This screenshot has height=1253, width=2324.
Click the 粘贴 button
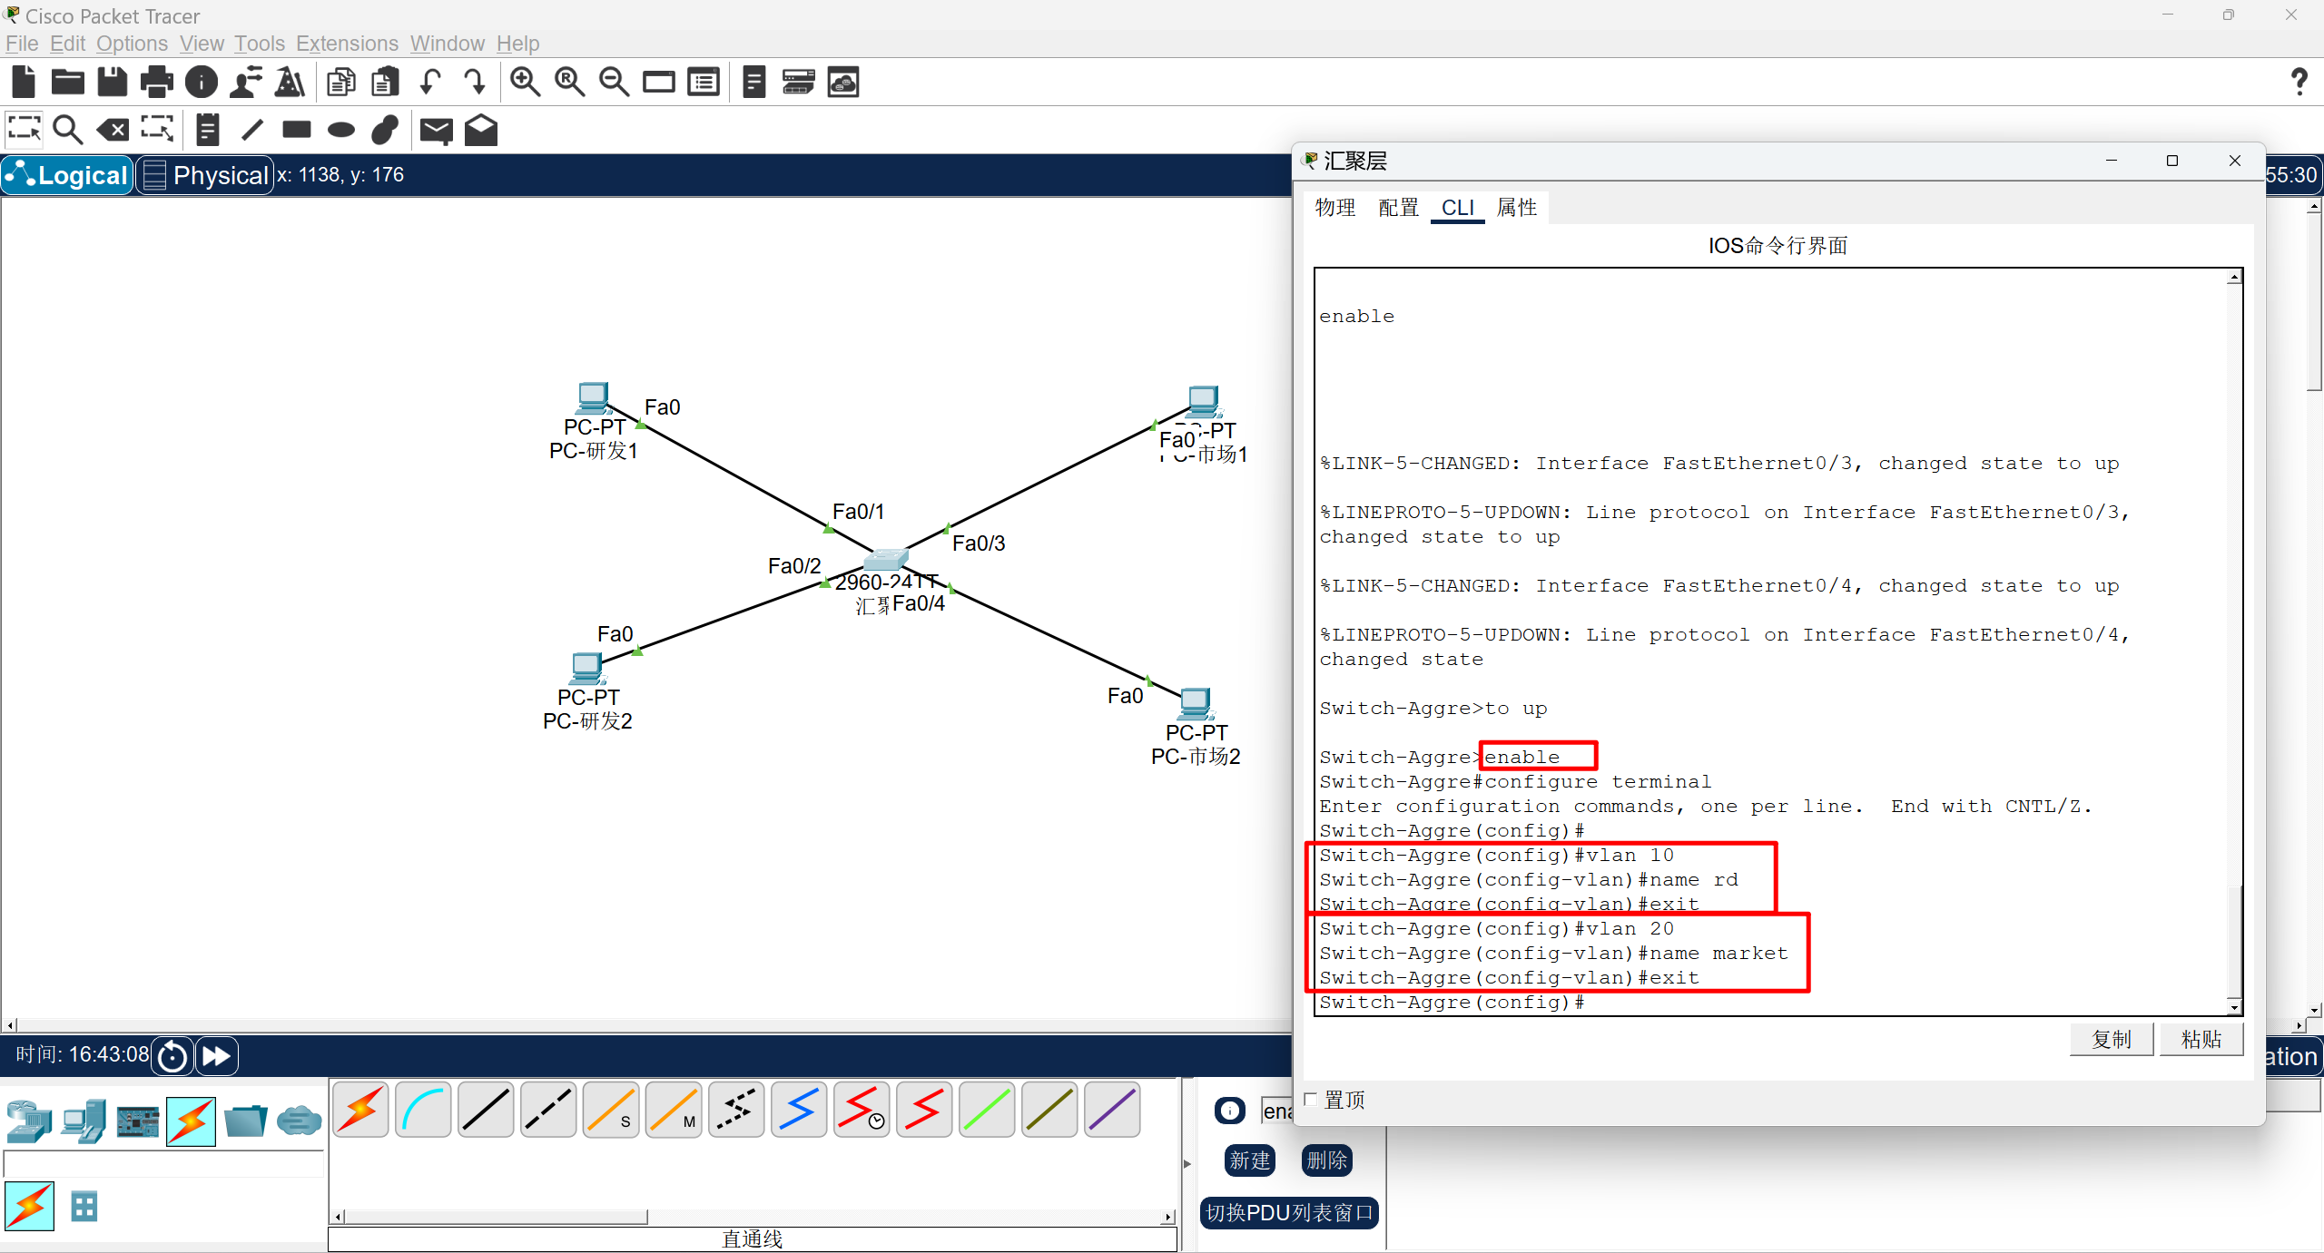pyautogui.click(x=2201, y=1039)
